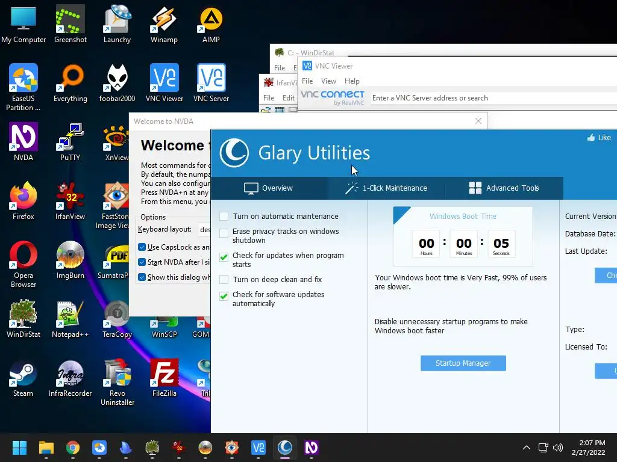Select the foobar2000 desktop icon
The width and height of the screenshot is (617, 462).
pos(117,83)
